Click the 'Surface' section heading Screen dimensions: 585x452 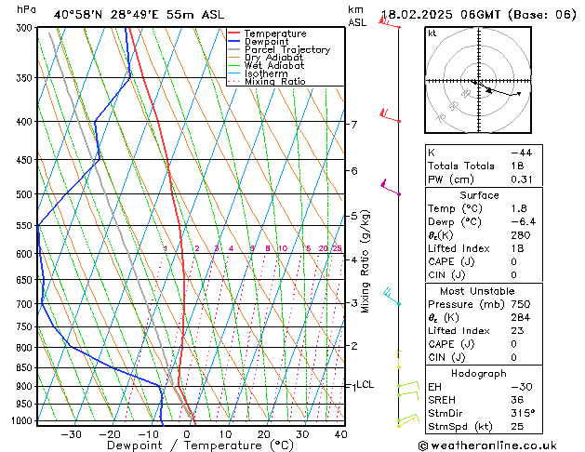click(479, 195)
